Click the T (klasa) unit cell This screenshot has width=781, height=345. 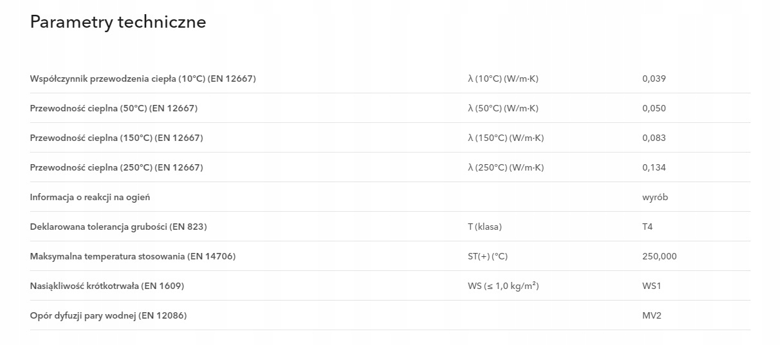484,227
